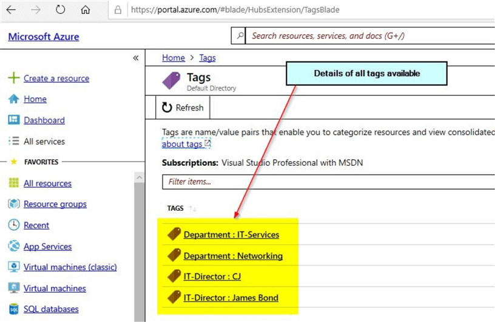Sort by the TAGS column header
This screenshot has height=322, width=495.
pyautogui.click(x=175, y=208)
